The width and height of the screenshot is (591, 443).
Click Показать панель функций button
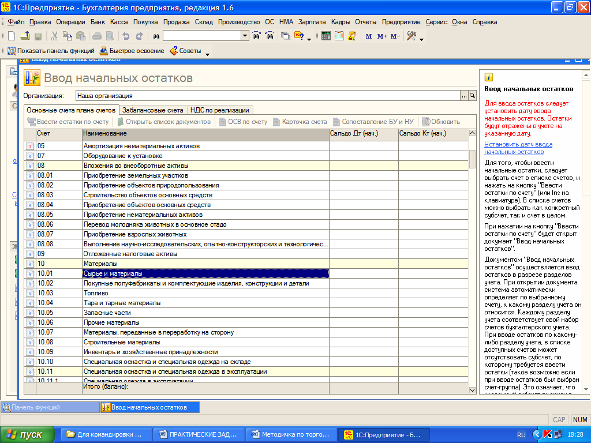pyautogui.click(x=51, y=51)
